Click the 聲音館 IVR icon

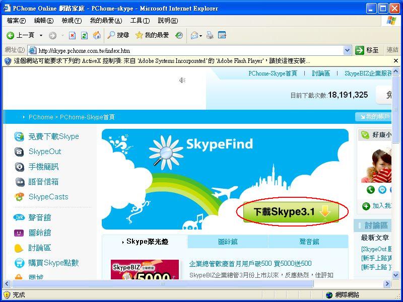tap(19, 217)
